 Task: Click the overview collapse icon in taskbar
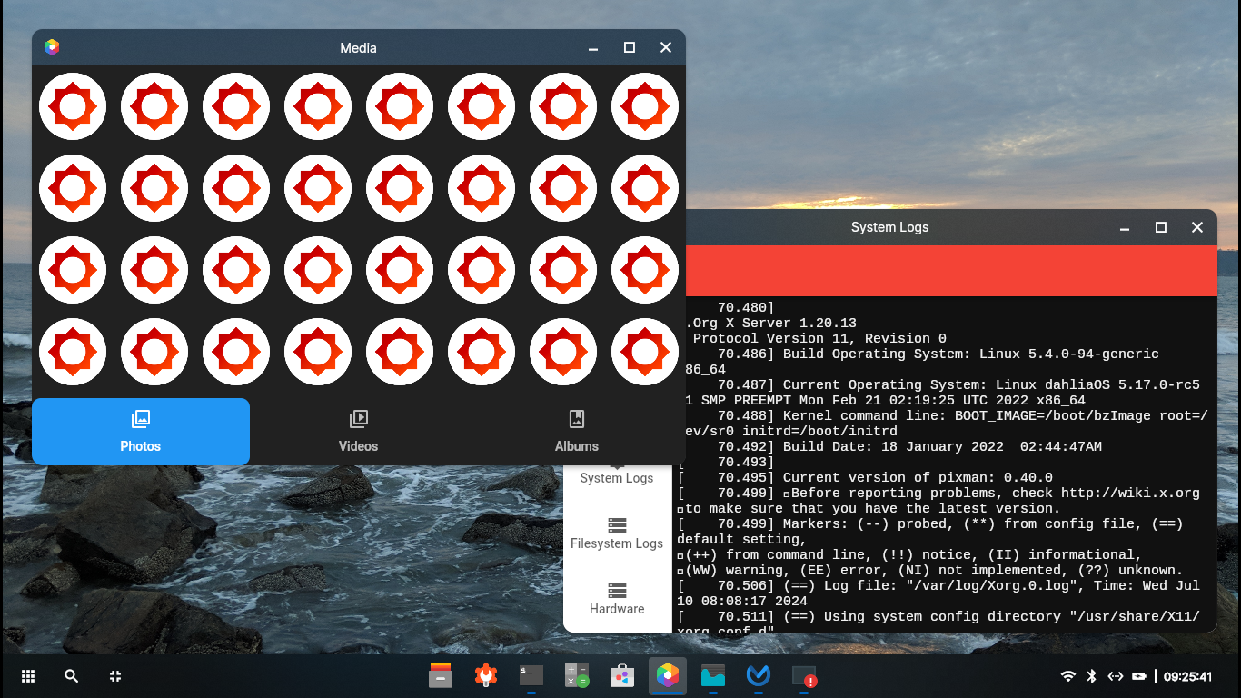[115, 676]
